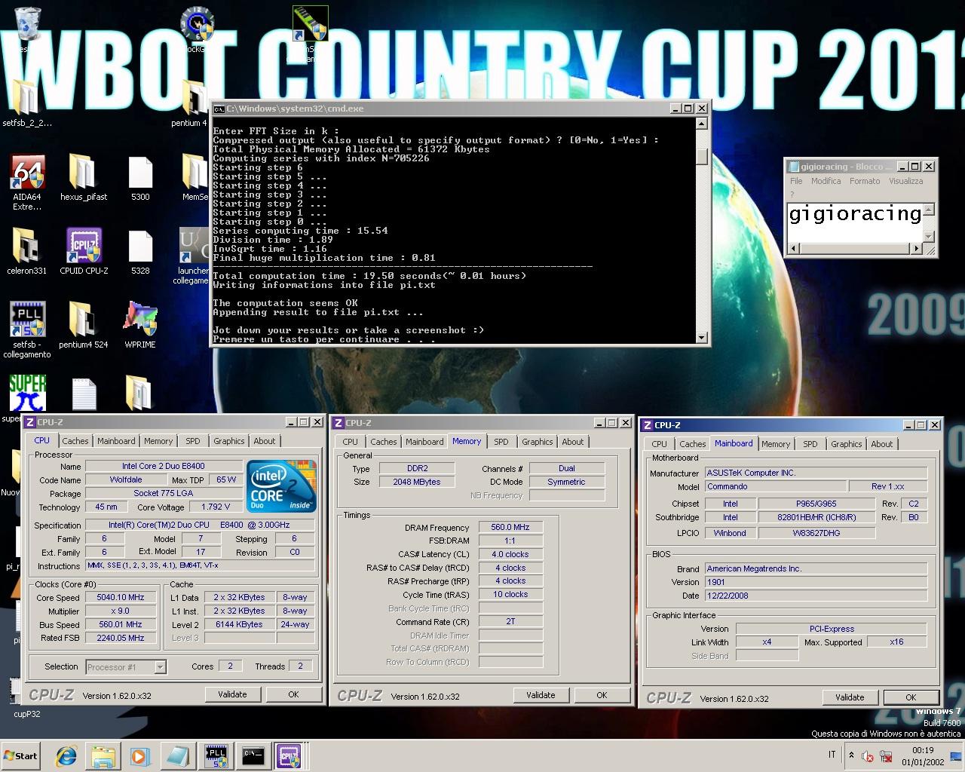
Task: Open the Recycle Bin desktop icon
Action: coord(28,24)
